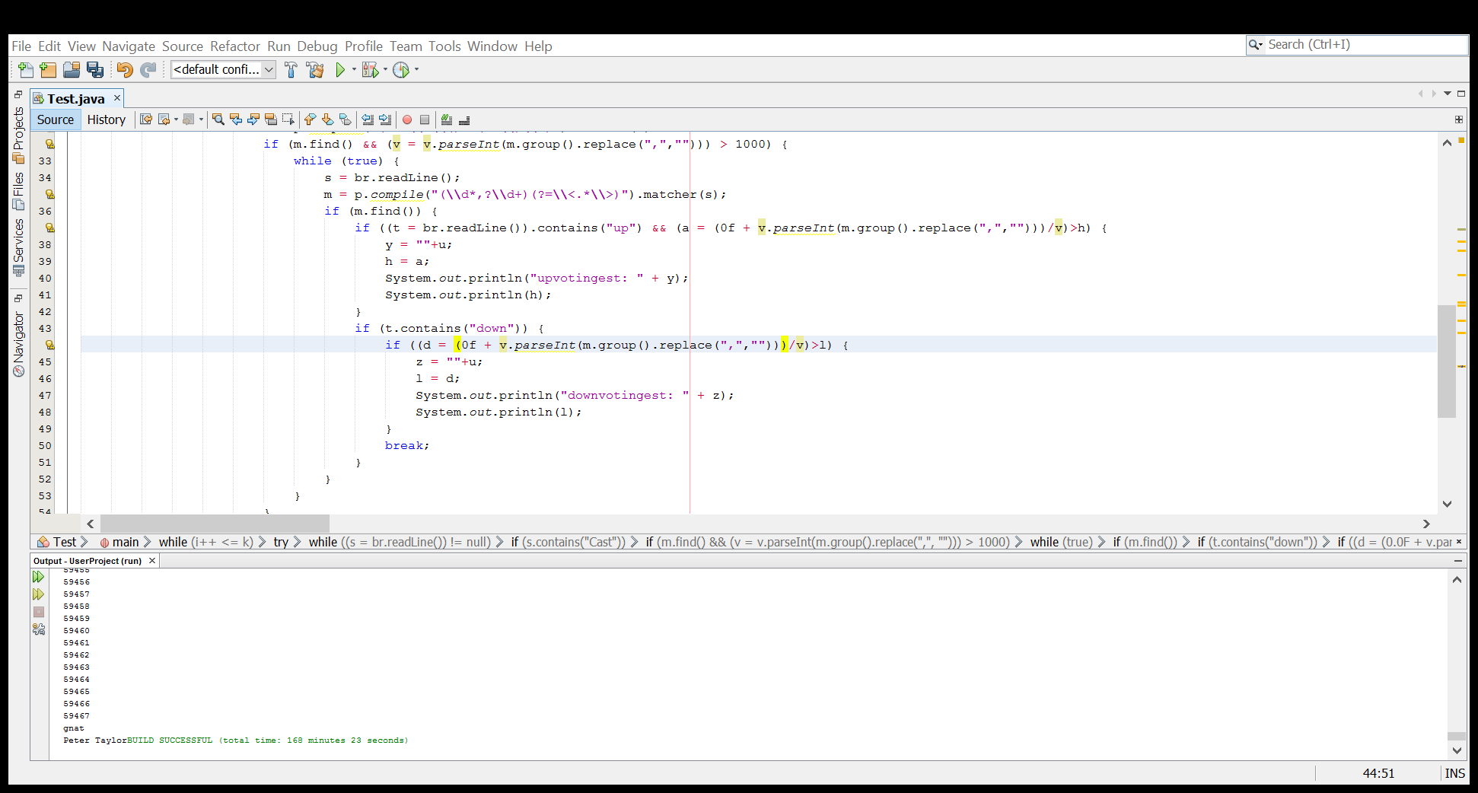Screen dimensions: 1478x793
Task: Toggle History view button
Action: pyautogui.click(x=107, y=119)
